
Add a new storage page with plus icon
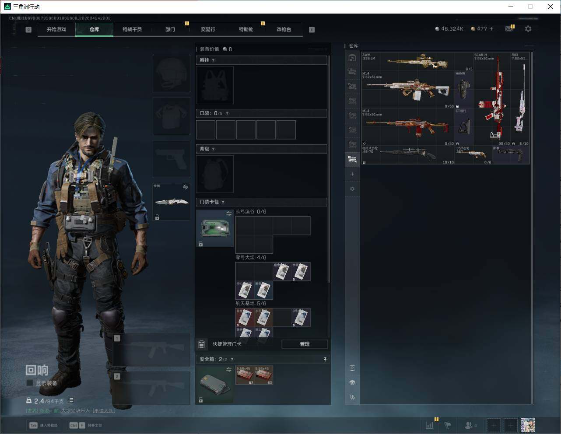coord(352,174)
